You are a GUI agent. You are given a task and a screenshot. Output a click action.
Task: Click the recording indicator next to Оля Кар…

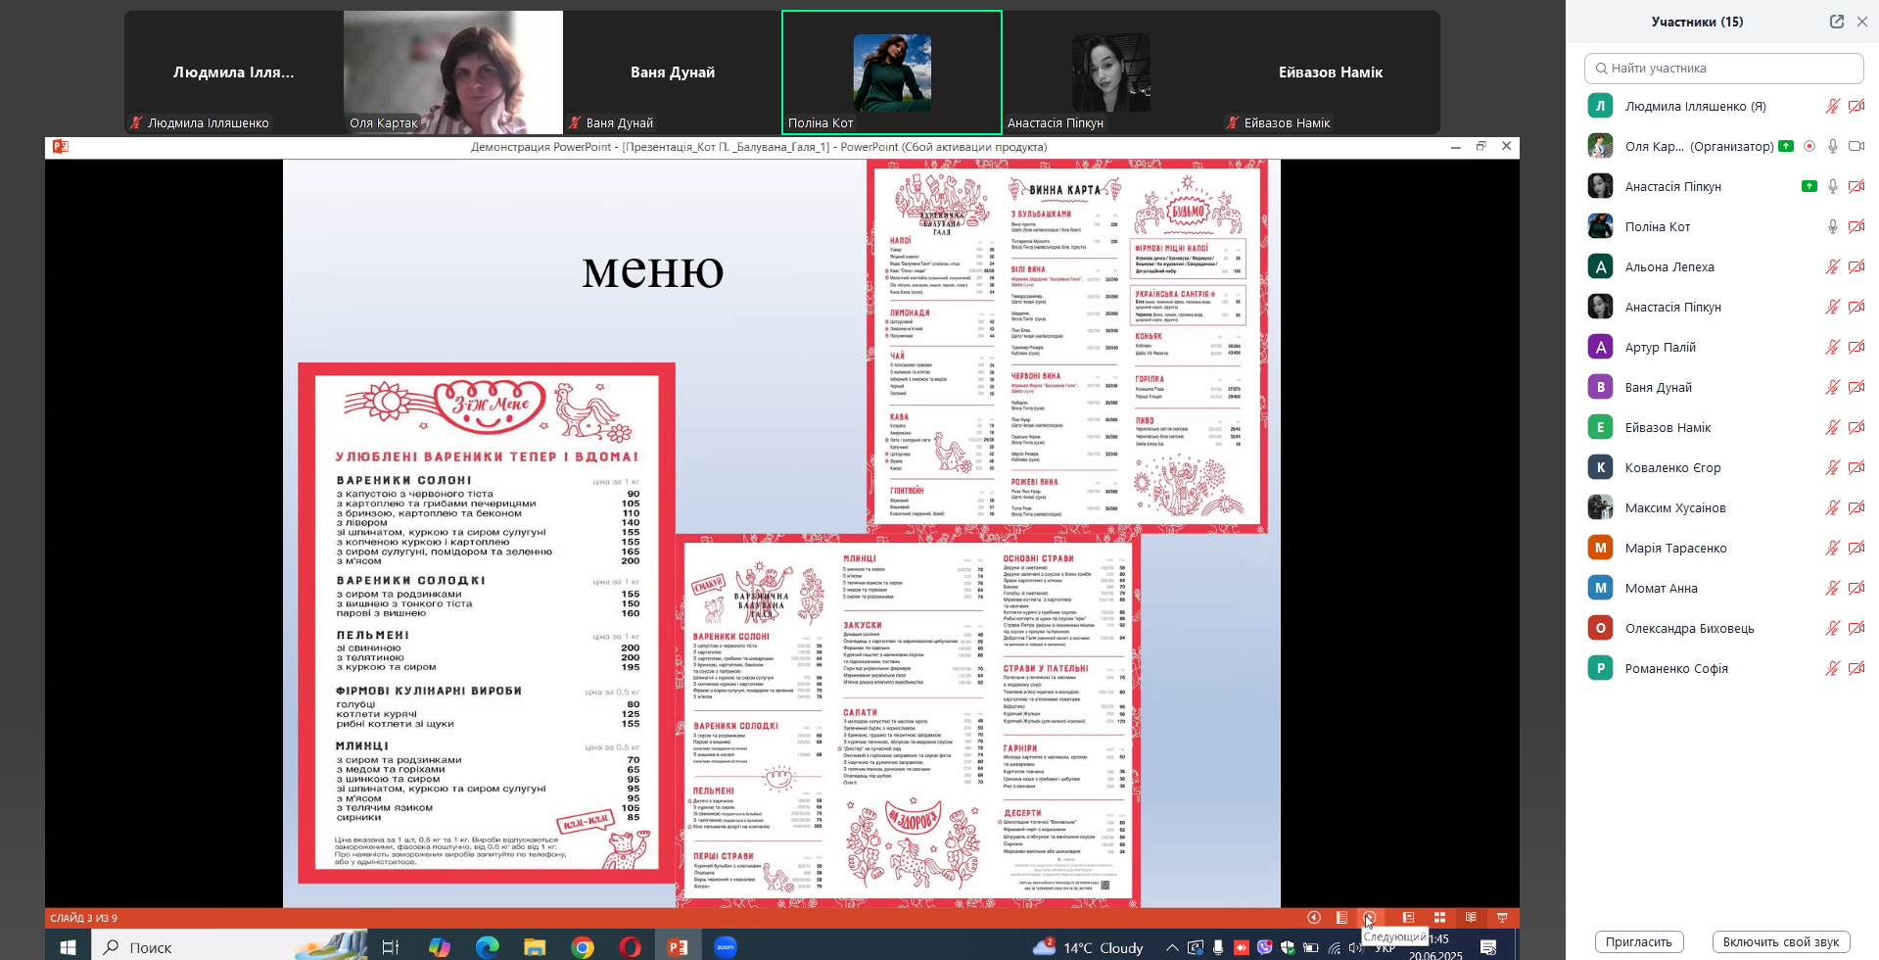click(x=1809, y=146)
